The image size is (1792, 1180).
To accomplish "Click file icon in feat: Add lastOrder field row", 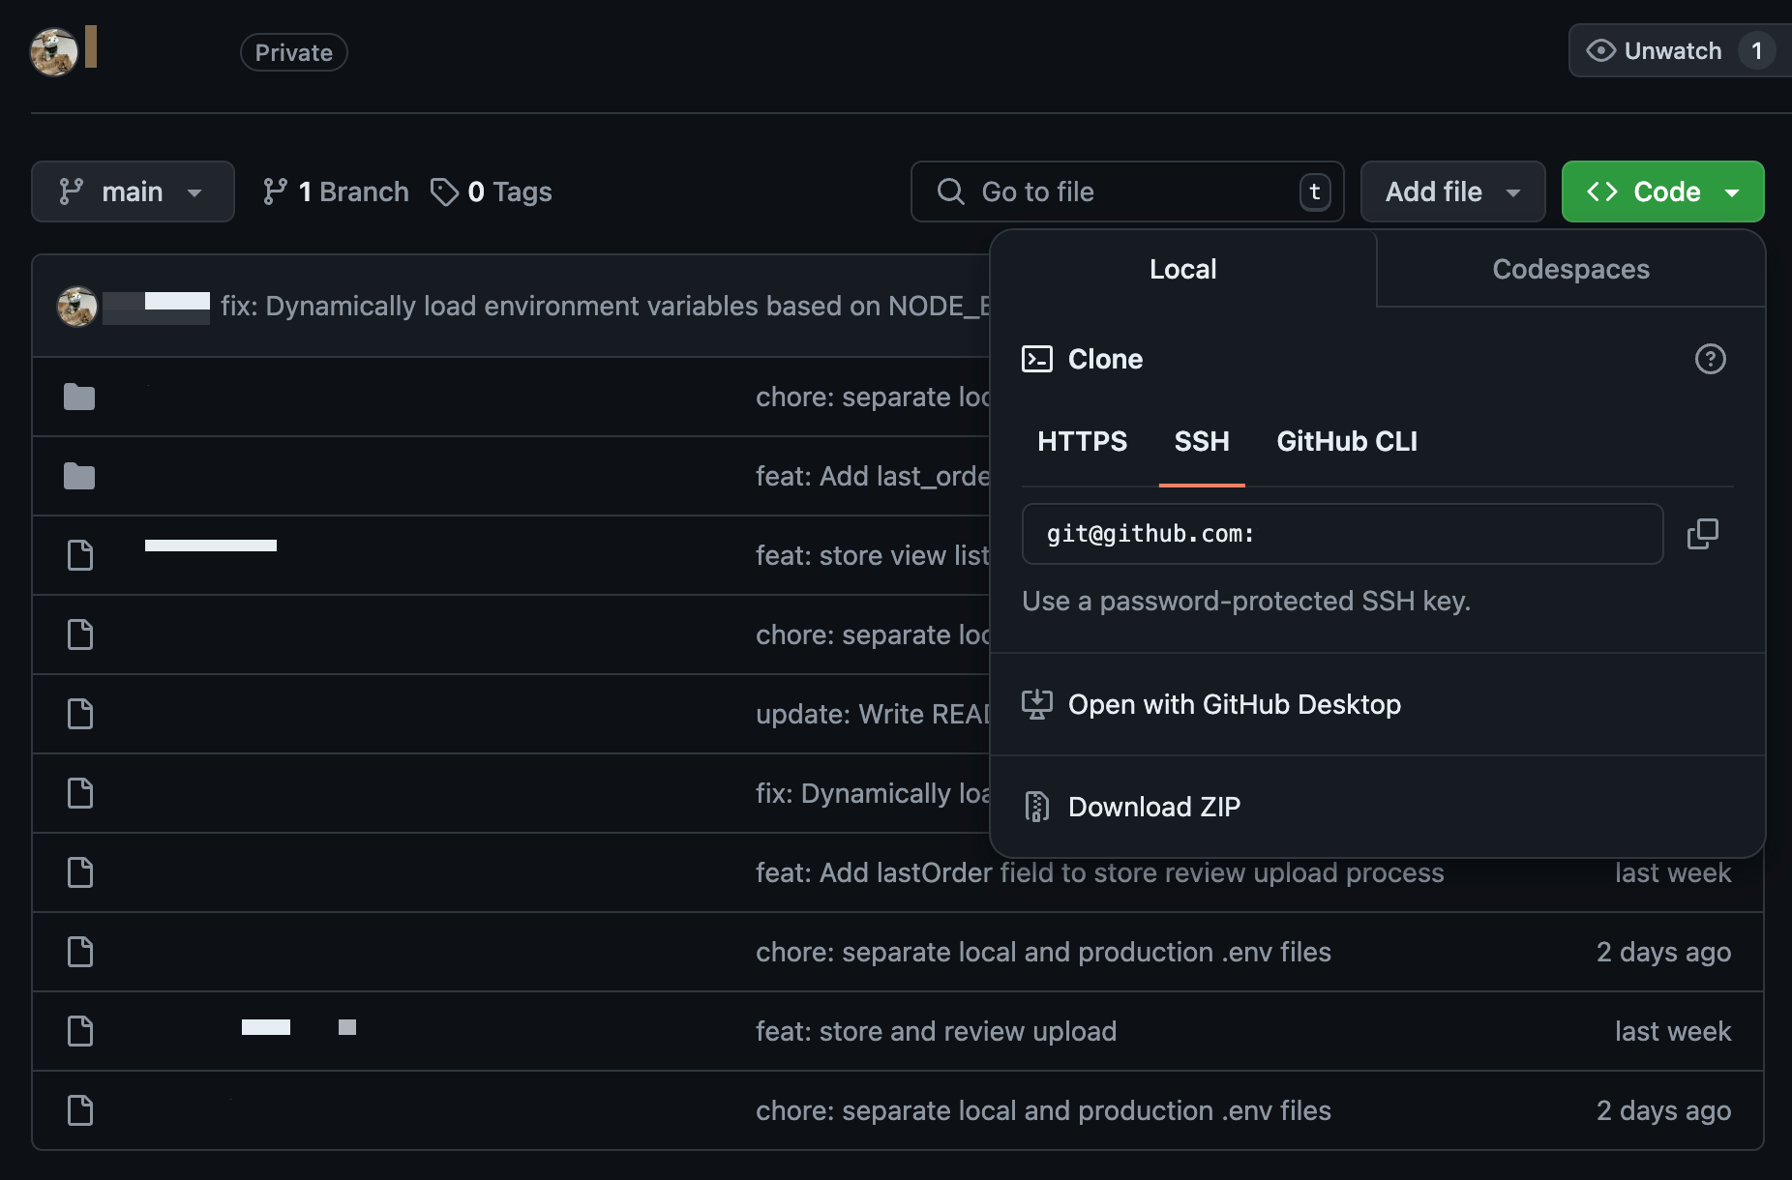I will [79, 872].
